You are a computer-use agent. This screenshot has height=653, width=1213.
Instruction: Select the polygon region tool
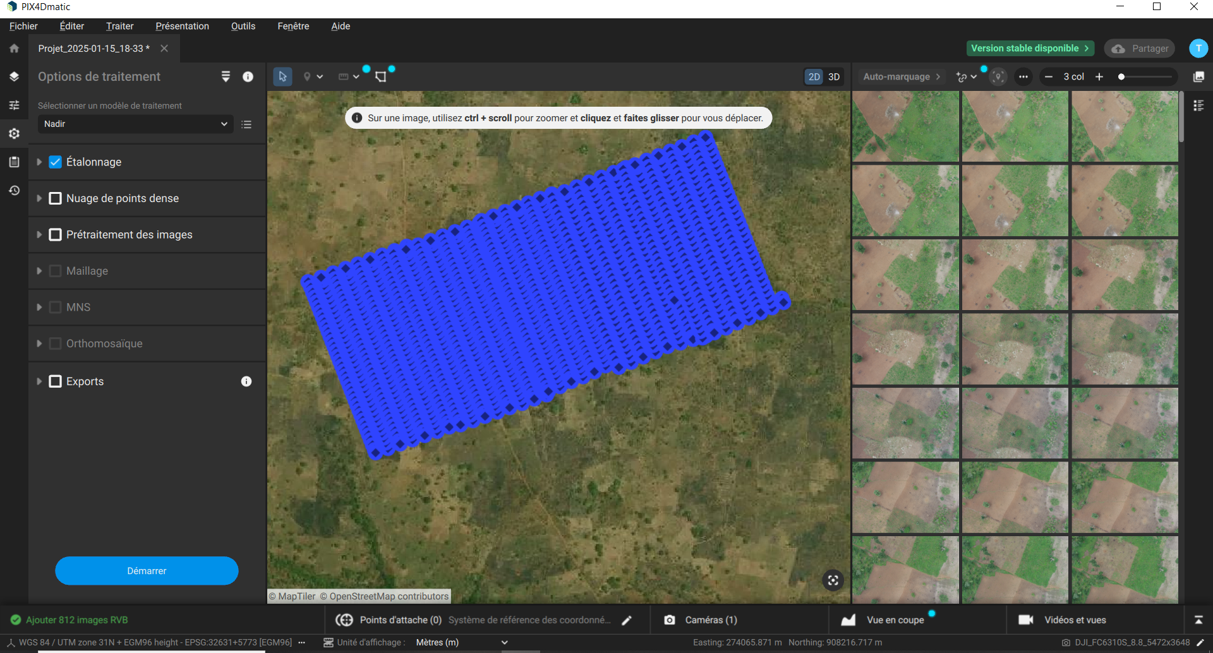(380, 76)
